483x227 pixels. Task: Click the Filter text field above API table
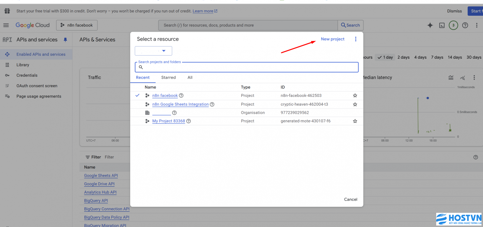109,157
